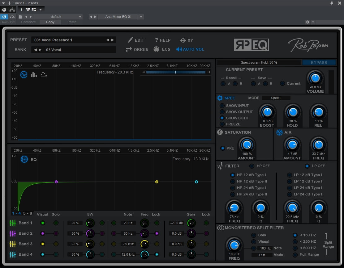The image size is (344, 268).
Task: Open the 1 - RP-EQ insert dropdown
Action: [x=40, y=10]
